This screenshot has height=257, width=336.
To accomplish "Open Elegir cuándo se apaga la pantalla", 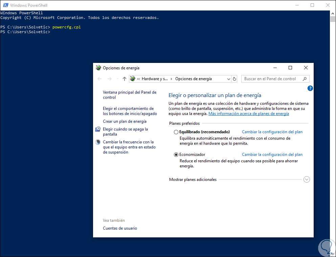I will pyautogui.click(x=125, y=132).
